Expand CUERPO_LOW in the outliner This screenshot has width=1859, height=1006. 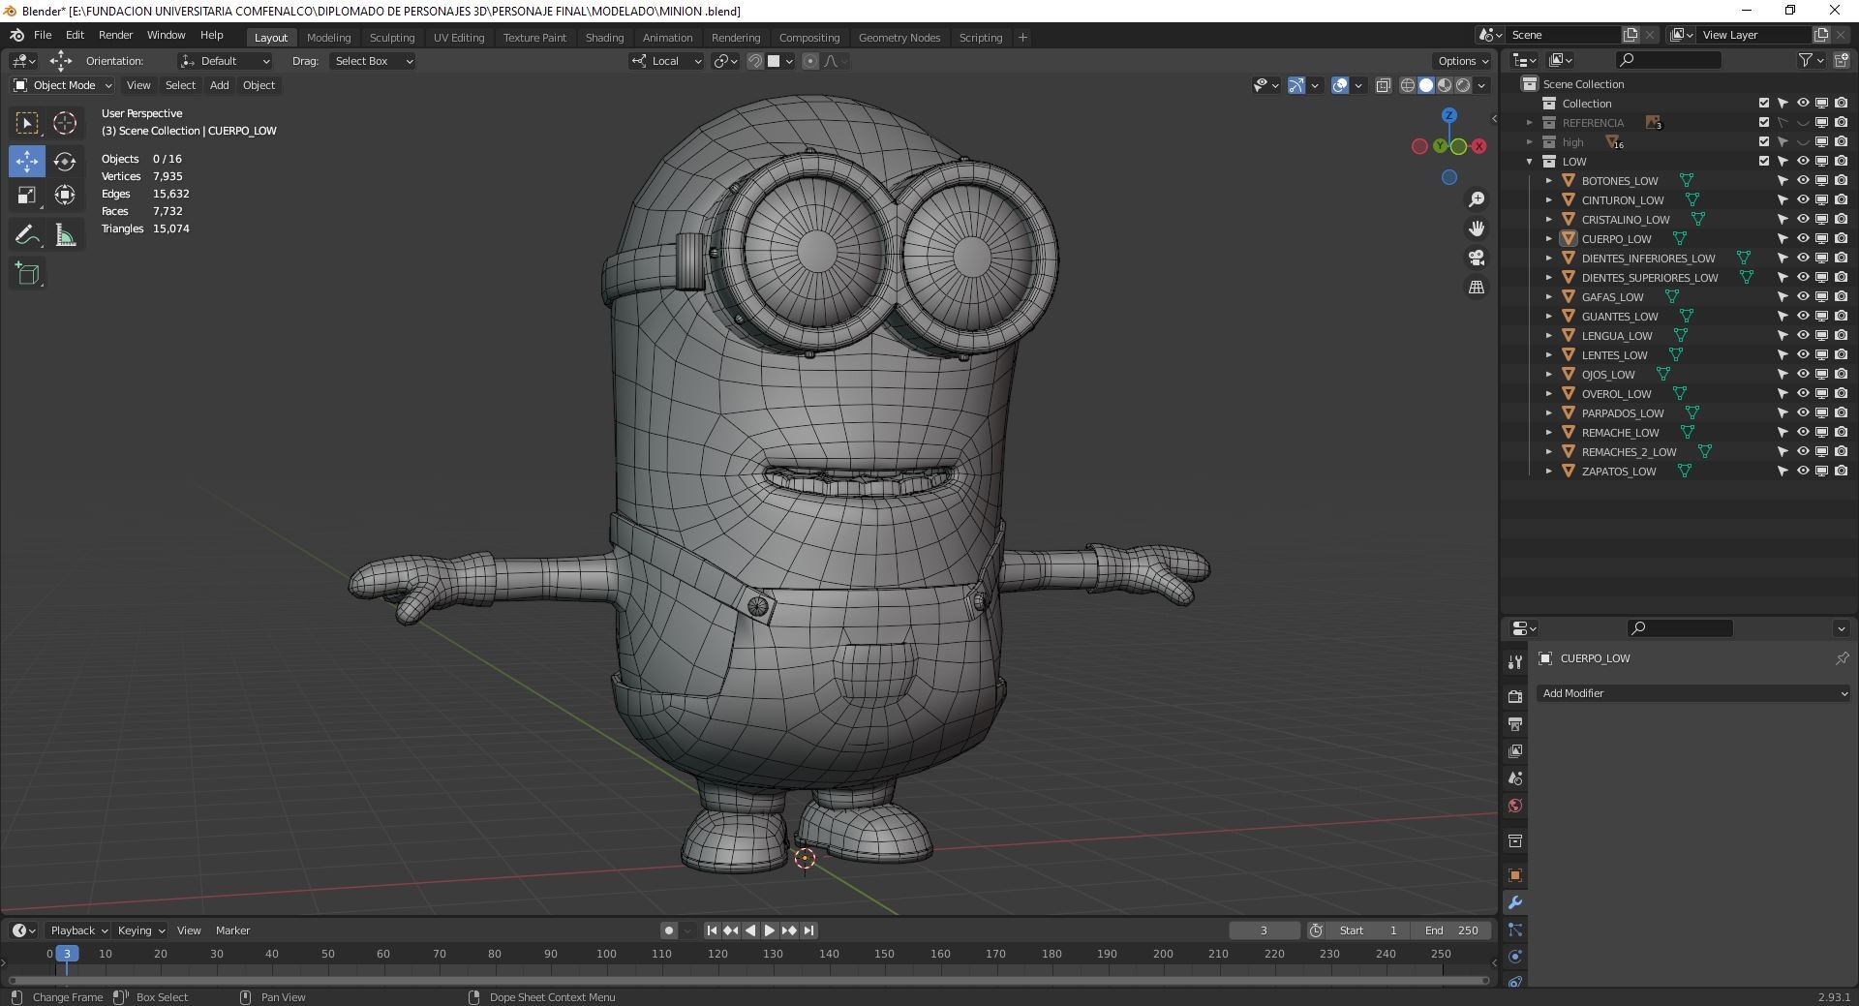1548,238
